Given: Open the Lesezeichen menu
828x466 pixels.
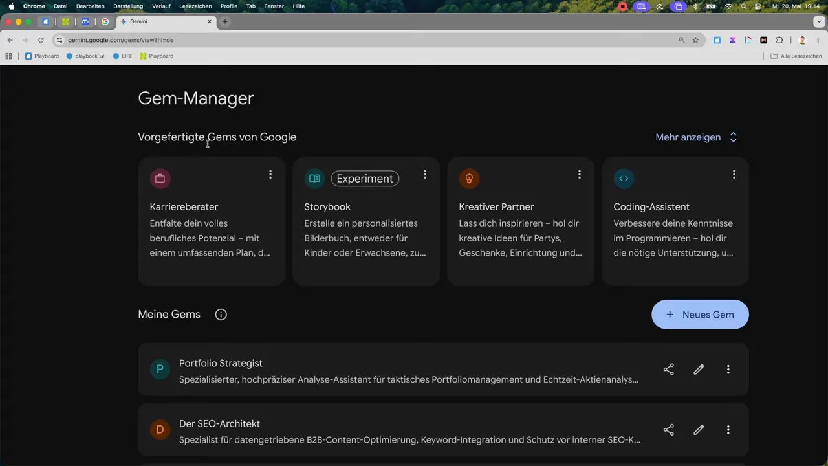Looking at the screenshot, I should (196, 6).
